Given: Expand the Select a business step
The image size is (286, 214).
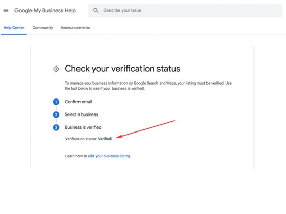Looking at the screenshot, I should pos(81,114).
